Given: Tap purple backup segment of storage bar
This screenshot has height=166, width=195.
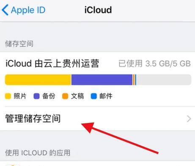Looking at the screenshot, I should [102, 80].
